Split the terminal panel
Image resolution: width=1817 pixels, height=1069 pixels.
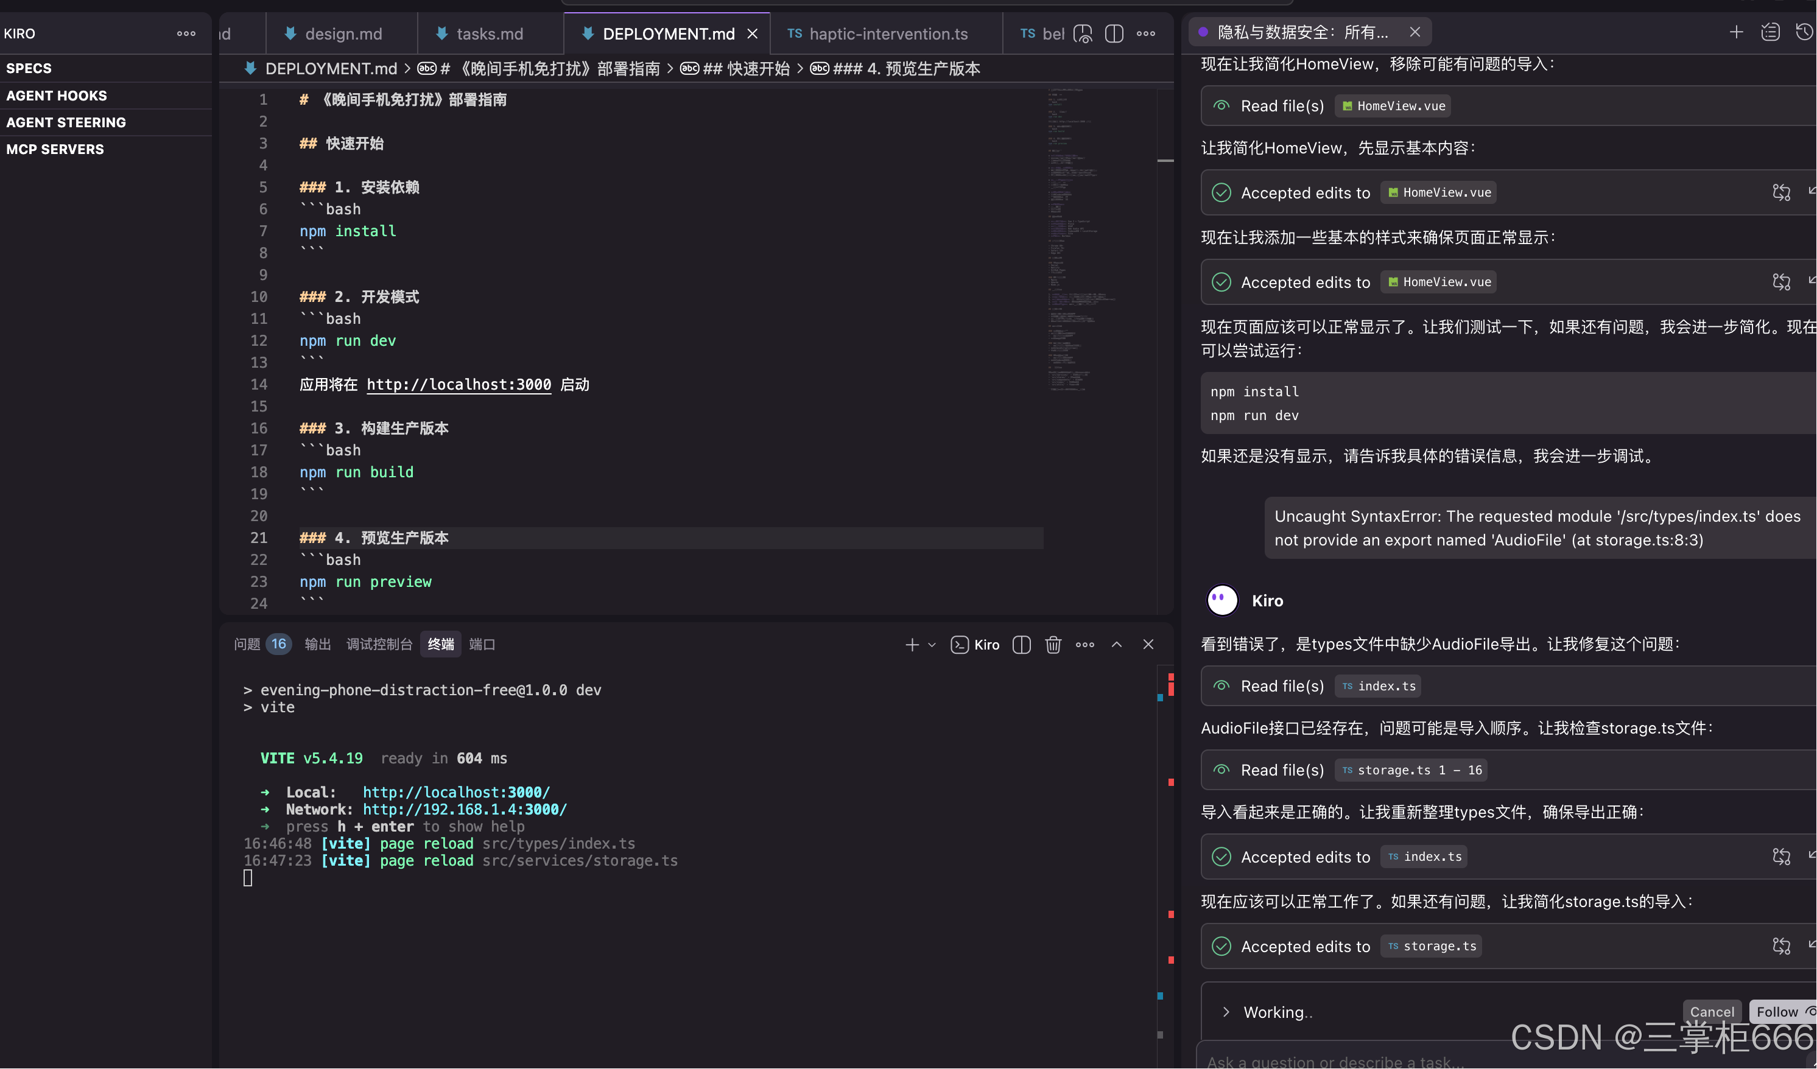coord(1021,645)
